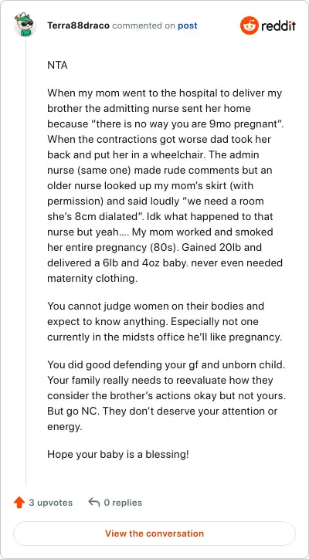Select the "3 upvotes" count

pyautogui.click(x=51, y=503)
